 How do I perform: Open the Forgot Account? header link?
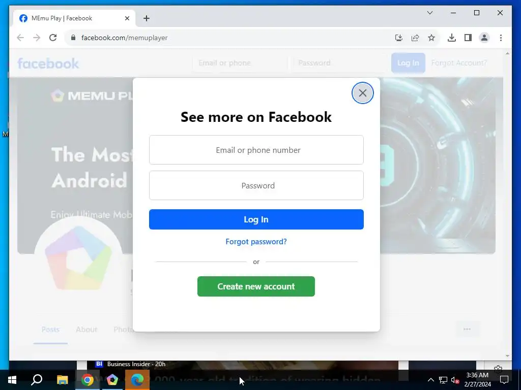pos(459,63)
